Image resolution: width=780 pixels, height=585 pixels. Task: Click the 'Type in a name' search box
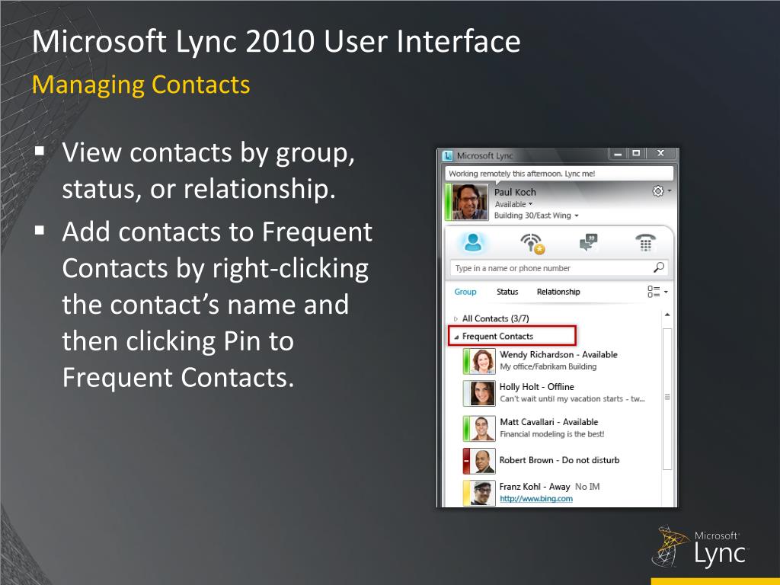[x=558, y=267]
